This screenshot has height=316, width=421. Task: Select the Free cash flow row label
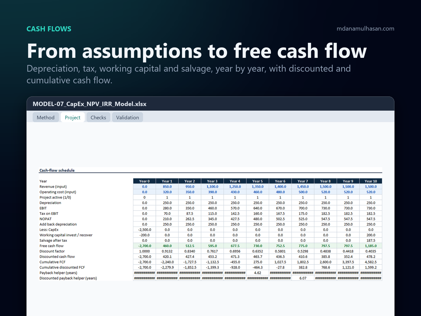click(51, 246)
